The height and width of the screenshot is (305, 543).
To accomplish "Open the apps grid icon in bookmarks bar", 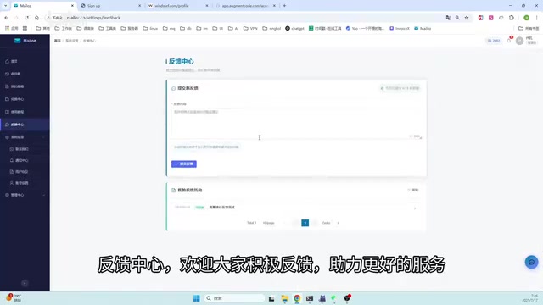I will [25, 28].
